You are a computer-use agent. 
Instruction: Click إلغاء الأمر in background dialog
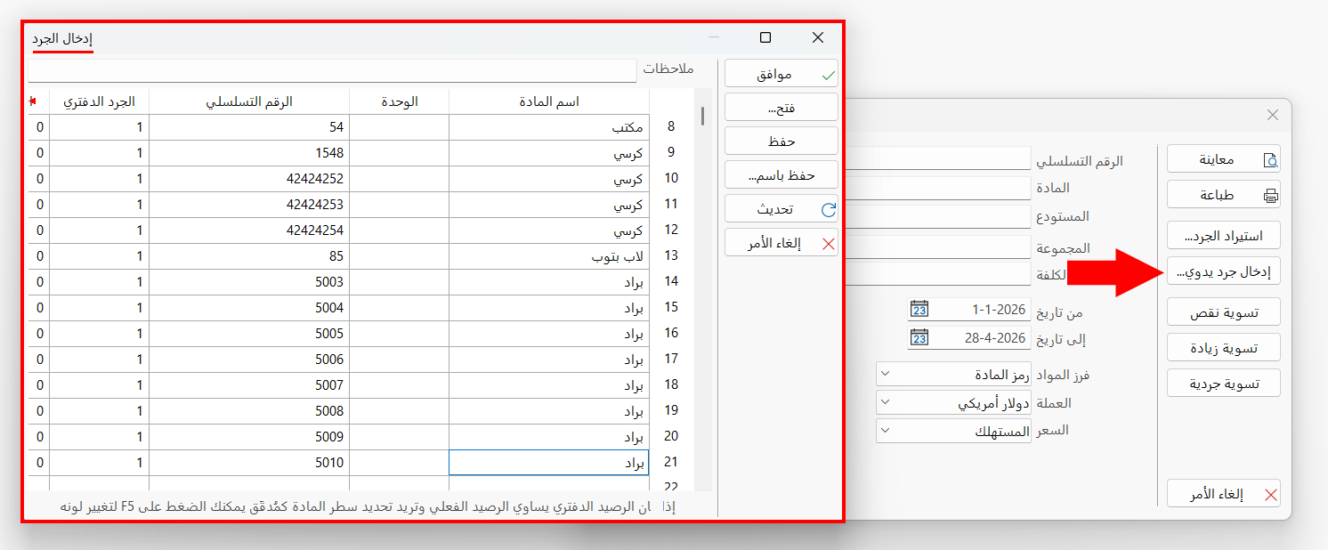pos(1224,494)
